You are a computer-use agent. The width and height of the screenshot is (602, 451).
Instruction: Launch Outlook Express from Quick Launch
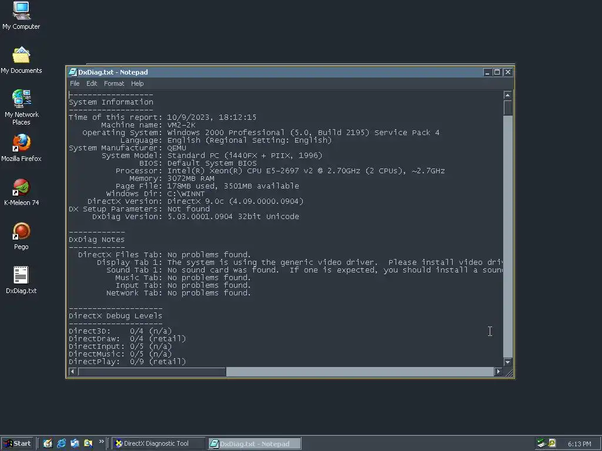[75, 443]
